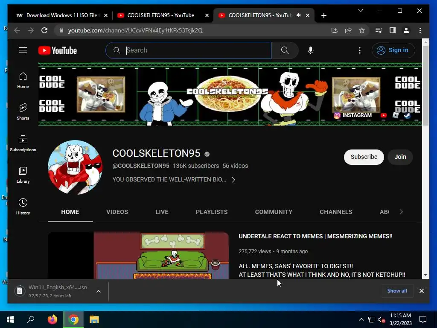
Task: Open History in the sidebar
Action: click(x=23, y=206)
